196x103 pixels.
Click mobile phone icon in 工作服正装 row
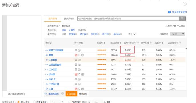coord(76,84)
